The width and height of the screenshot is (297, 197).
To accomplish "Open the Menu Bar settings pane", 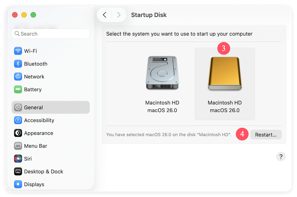I will (36, 146).
